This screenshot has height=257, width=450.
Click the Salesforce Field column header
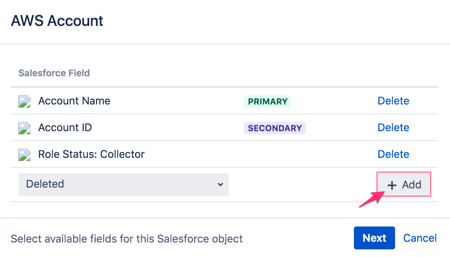click(54, 73)
